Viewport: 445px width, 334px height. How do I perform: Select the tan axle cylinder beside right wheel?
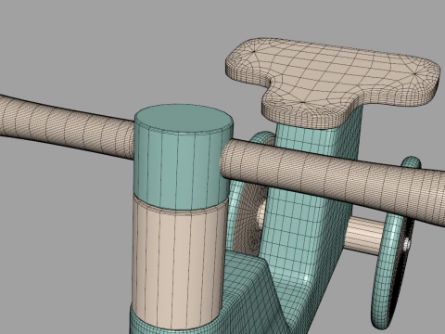364,235
